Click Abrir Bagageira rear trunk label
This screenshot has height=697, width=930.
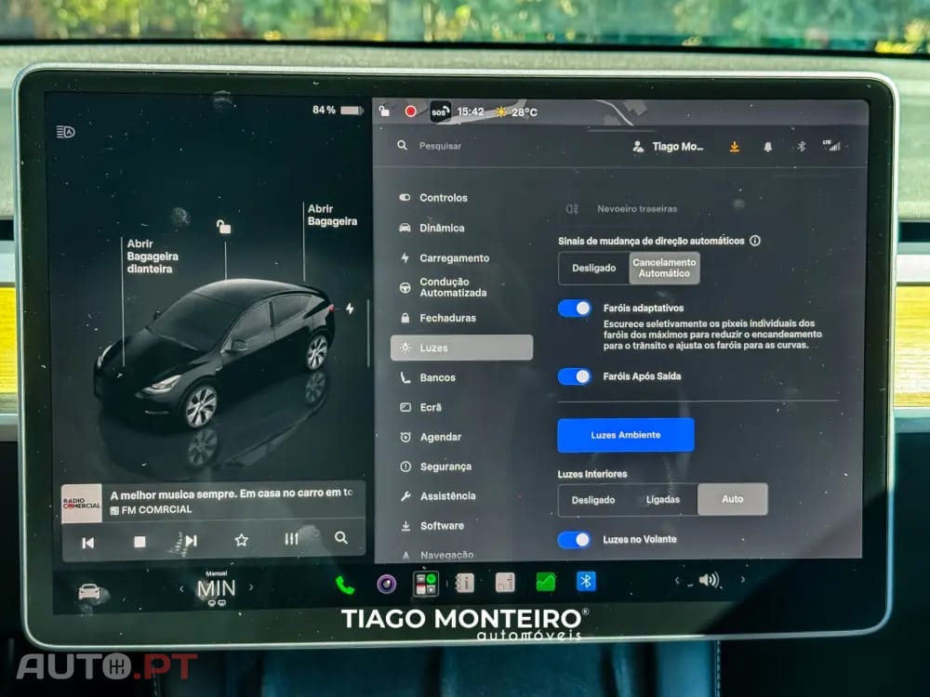pyautogui.click(x=332, y=216)
